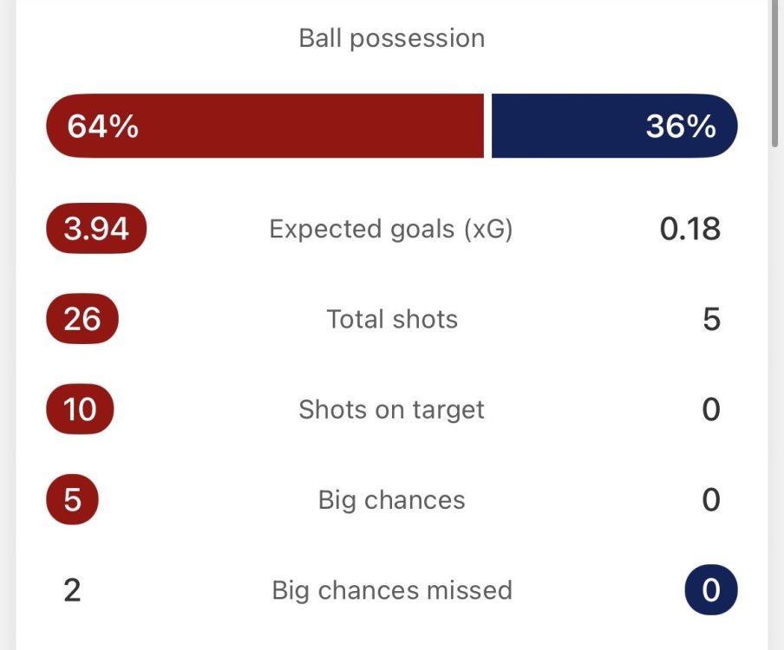This screenshot has width=784, height=650.
Task: Select the Big chances missed label
Action: [x=391, y=590]
